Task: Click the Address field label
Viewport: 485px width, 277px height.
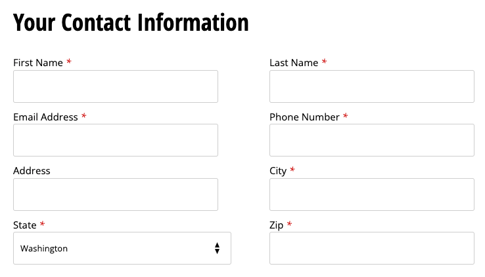Action: pos(32,171)
